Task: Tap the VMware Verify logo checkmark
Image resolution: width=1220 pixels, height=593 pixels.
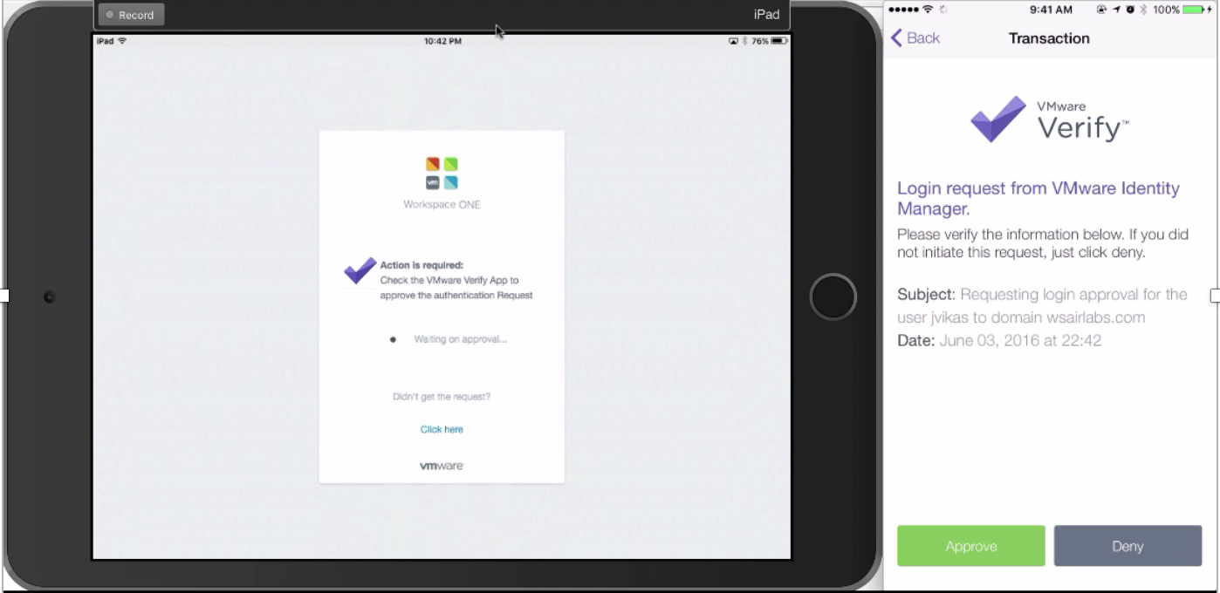Action: tap(998, 119)
